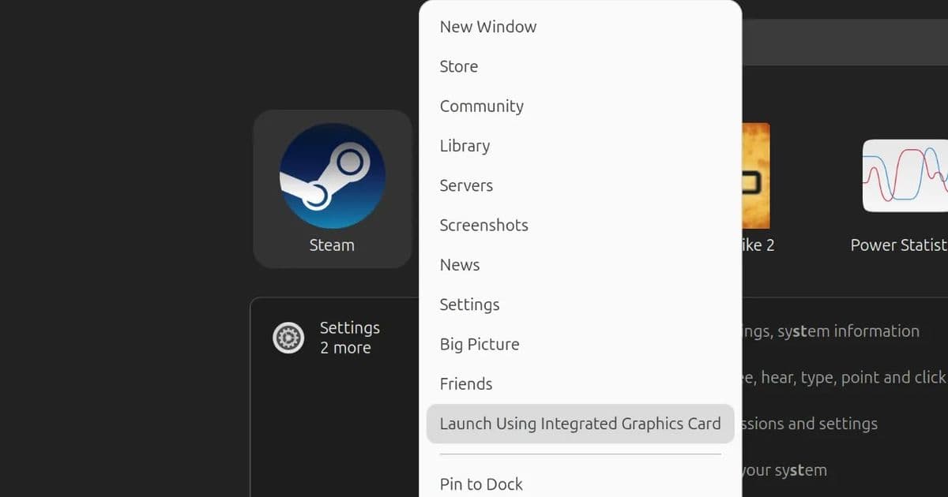This screenshot has height=497, width=948.
Task: Click the Settings 2 more search result row
Action: click(350, 338)
